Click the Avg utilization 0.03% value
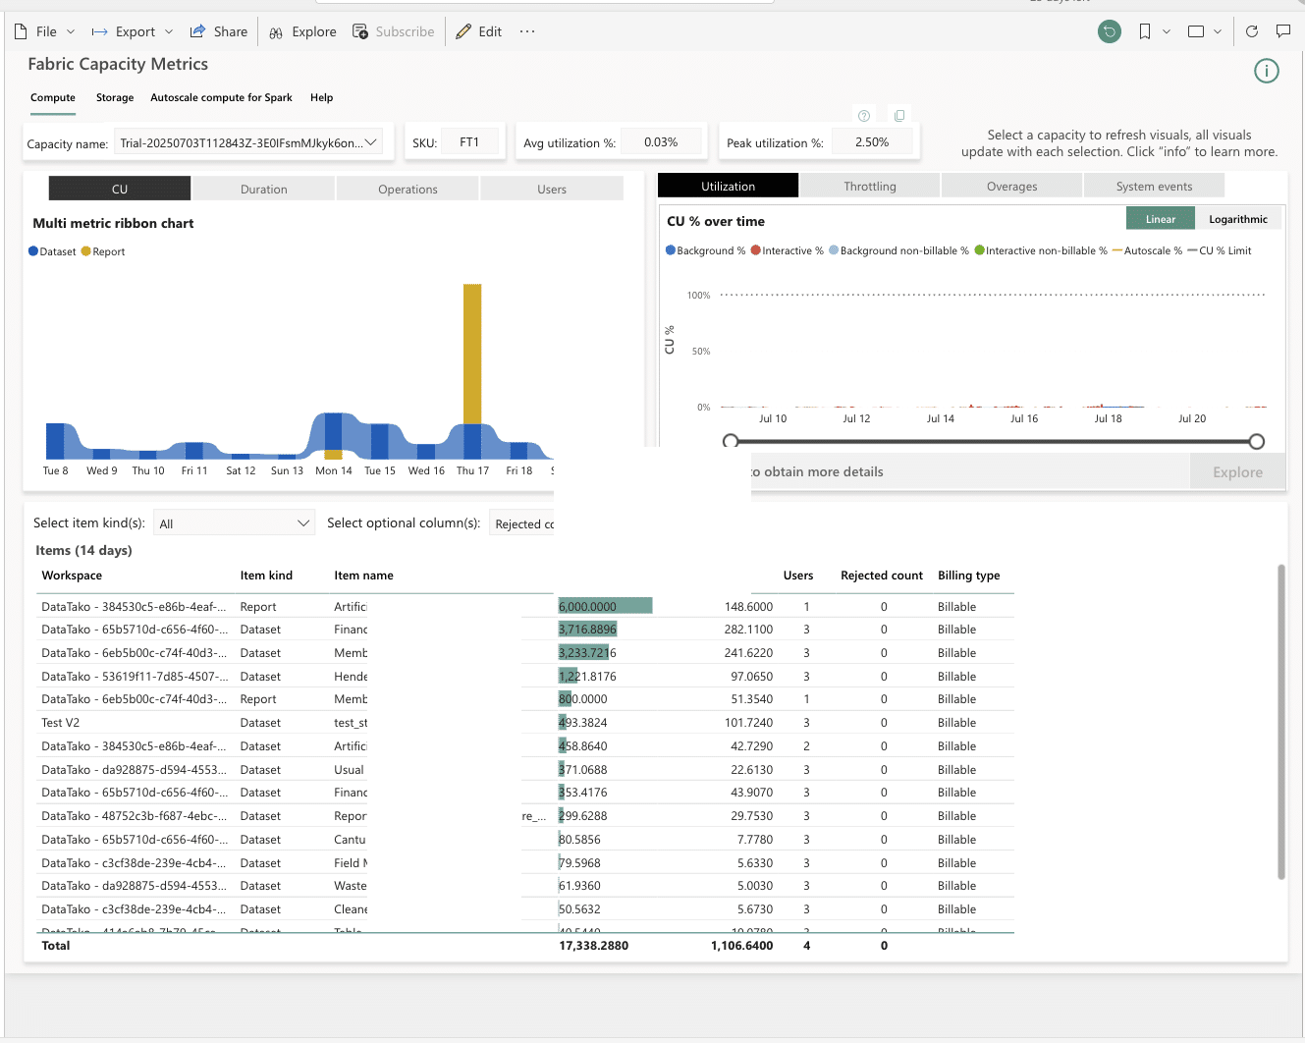1305x1043 pixels. coord(661,141)
